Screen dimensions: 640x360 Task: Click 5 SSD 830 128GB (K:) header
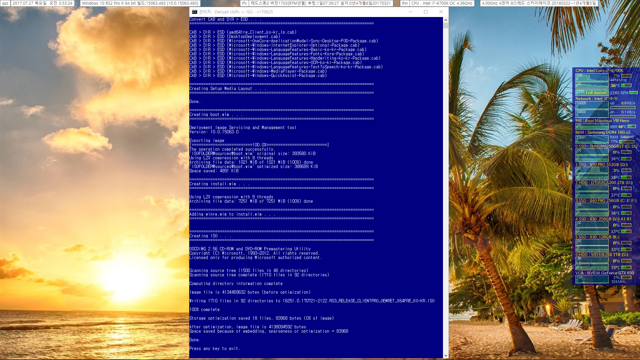click(597, 237)
